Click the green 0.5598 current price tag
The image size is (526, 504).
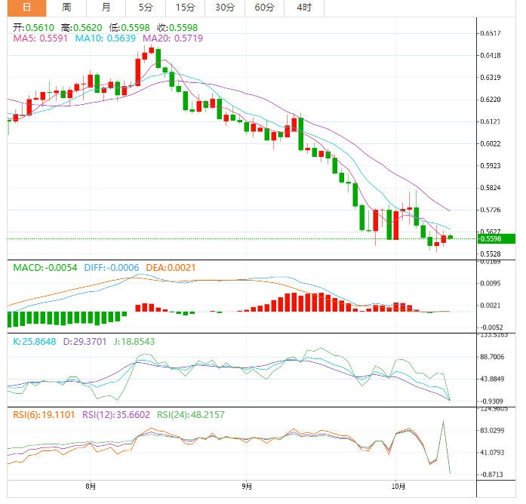tap(496, 238)
